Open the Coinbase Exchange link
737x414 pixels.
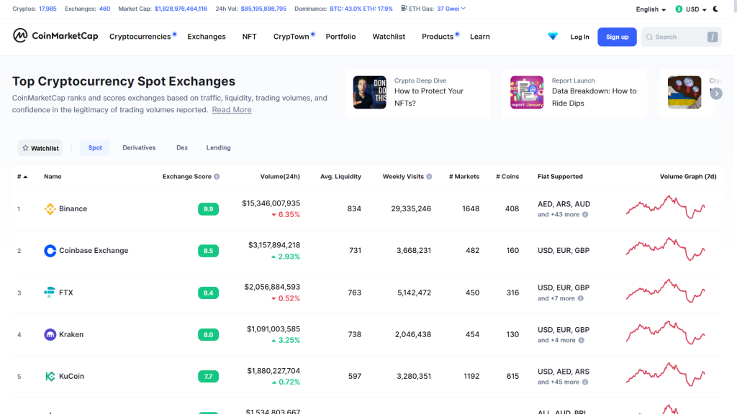pos(94,251)
